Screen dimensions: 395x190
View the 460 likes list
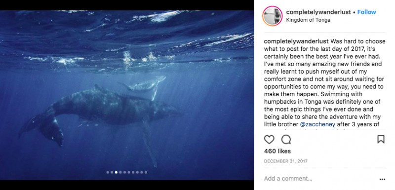pyautogui.click(x=277, y=151)
